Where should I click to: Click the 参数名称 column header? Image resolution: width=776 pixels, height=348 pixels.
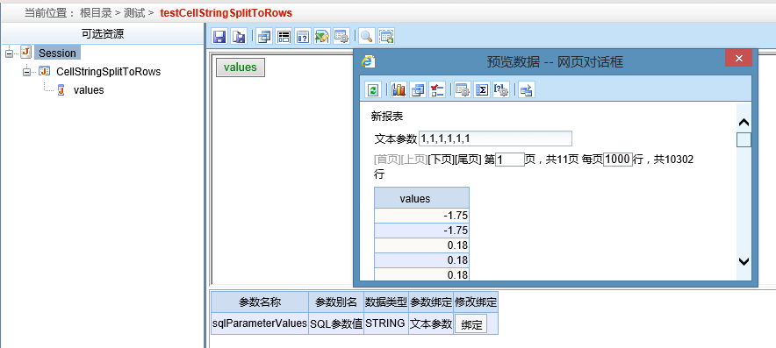pos(260,302)
